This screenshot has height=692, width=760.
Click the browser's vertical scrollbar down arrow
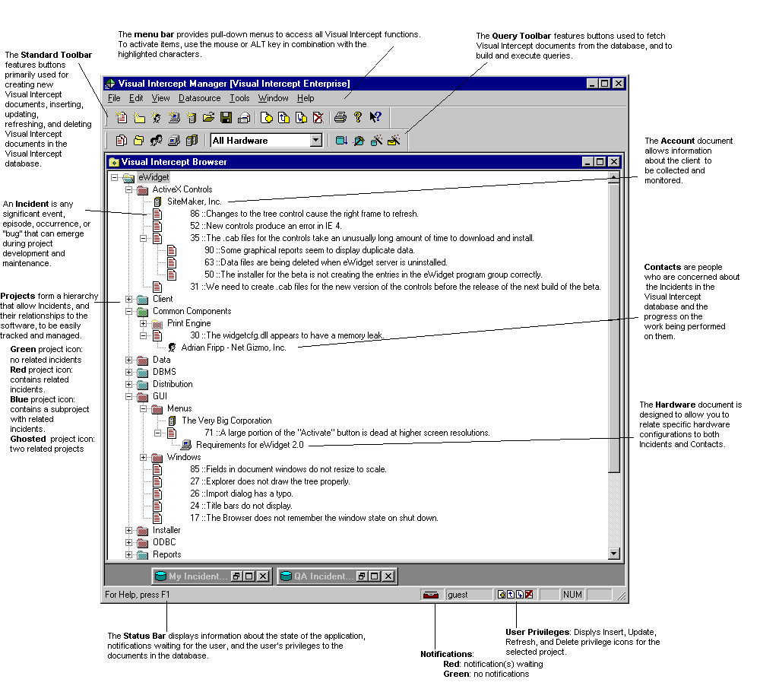(614, 553)
